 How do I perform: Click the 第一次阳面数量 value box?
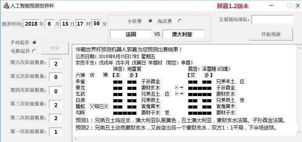tap(55, 132)
